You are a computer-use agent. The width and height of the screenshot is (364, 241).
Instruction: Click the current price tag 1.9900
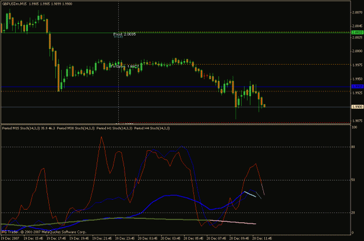pyautogui.click(x=357, y=107)
